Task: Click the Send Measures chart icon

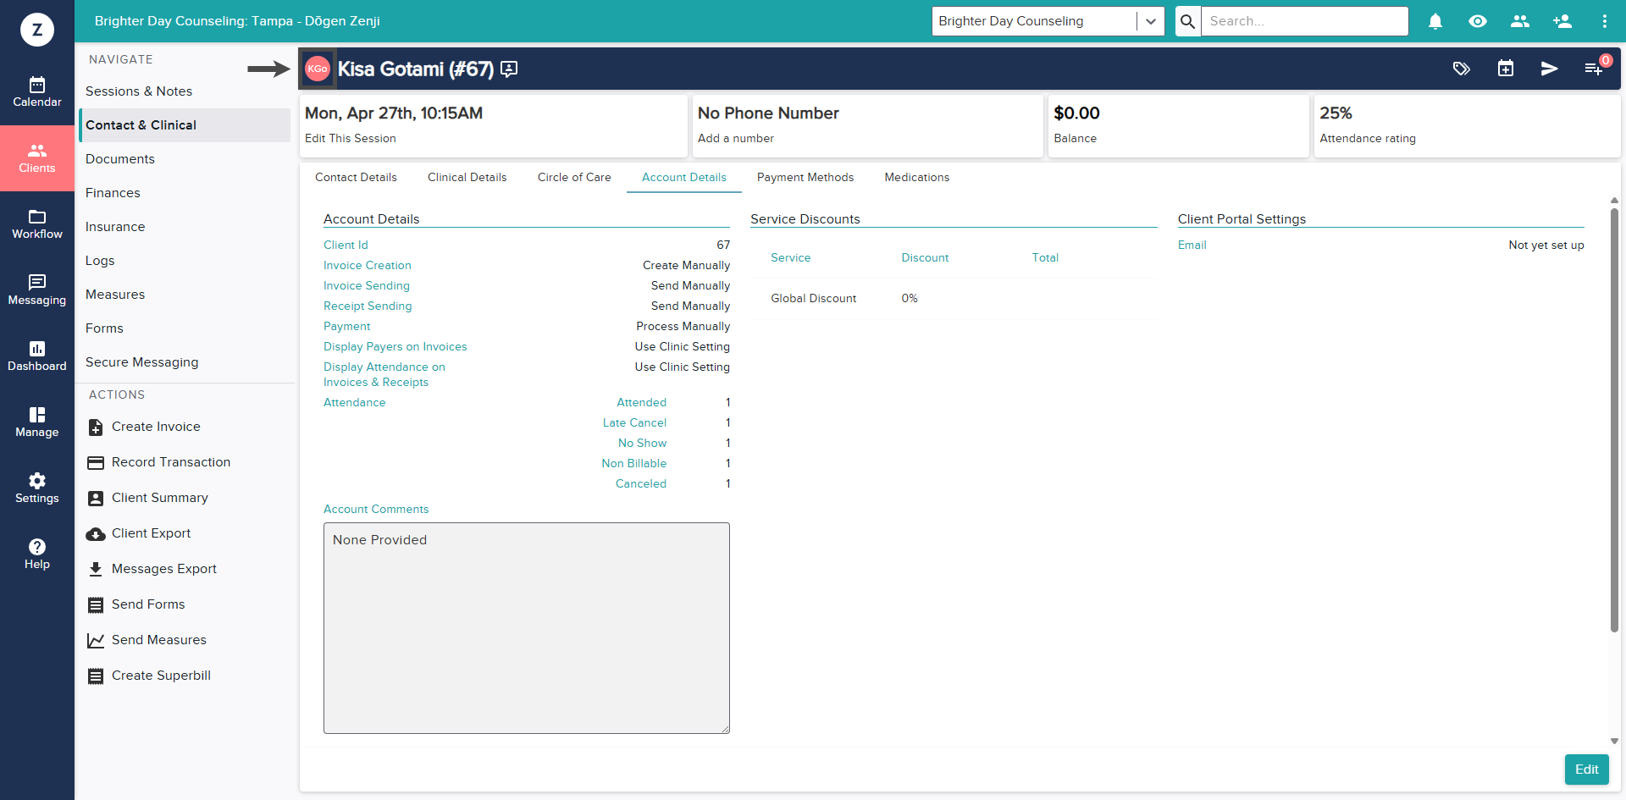Action: click(96, 641)
